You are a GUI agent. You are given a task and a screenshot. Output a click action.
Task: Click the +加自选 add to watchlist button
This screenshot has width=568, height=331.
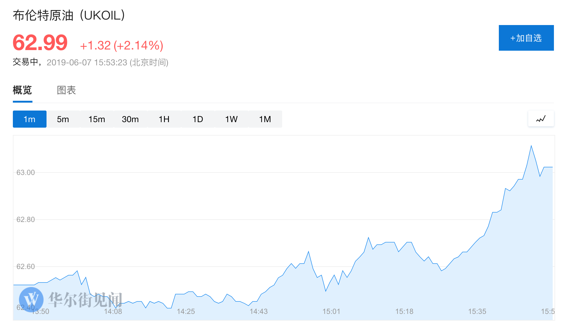pos(526,38)
